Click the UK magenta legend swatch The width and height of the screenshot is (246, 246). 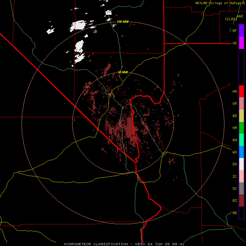pos(241,43)
